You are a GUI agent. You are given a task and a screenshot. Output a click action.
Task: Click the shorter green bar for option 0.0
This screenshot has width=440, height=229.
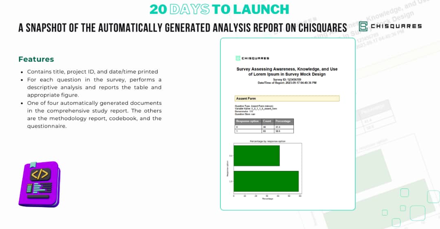coord(257,156)
